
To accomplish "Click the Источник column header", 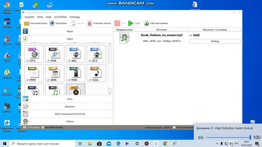I will coord(162,30).
